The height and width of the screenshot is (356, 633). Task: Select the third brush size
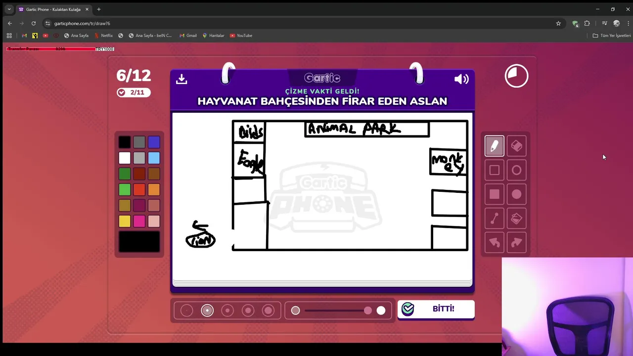(227, 311)
